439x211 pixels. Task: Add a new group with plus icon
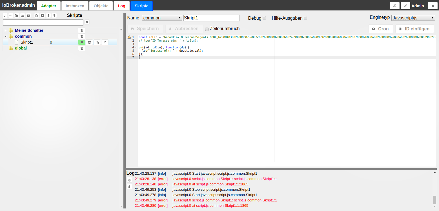coord(43,15)
